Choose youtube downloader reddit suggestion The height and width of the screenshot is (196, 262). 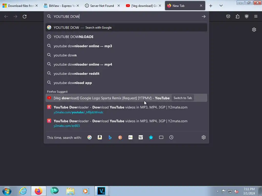[x=126, y=73]
